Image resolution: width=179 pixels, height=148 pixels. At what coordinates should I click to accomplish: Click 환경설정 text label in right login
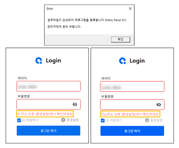pos(156,120)
